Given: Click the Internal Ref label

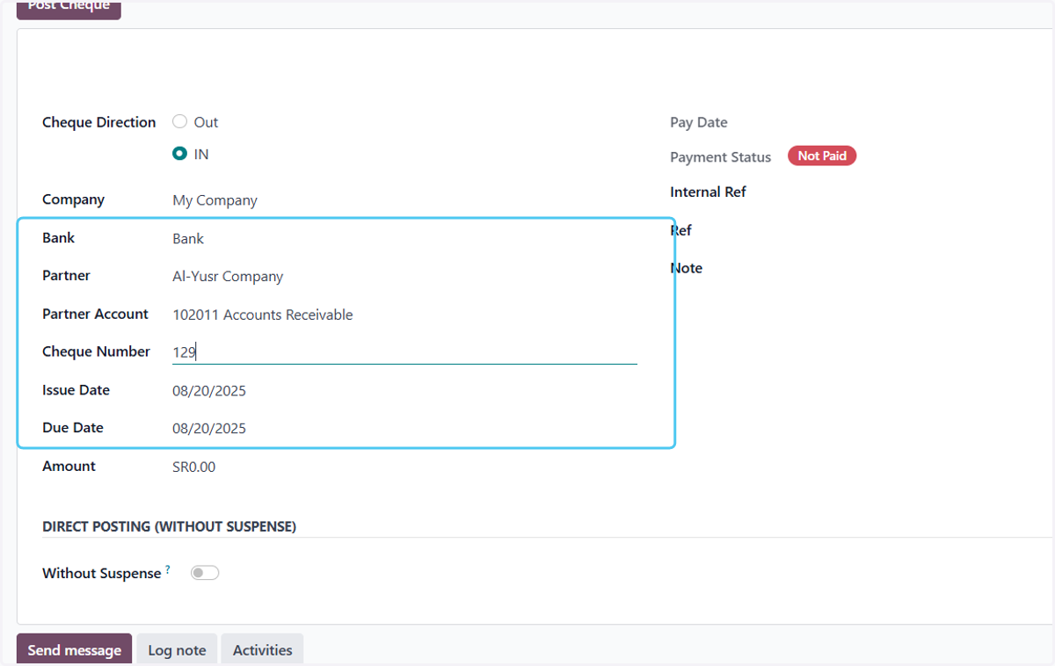Looking at the screenshot, I should click(x=708, y=192).
